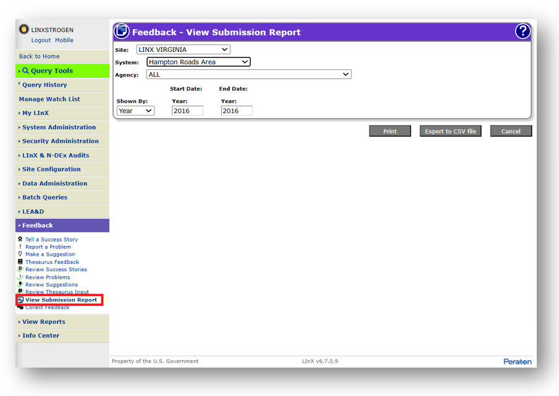Open Collect Feedback link
Image resolution: width=559 pixels, height=396 pixels.
click(x=48, y=308)
